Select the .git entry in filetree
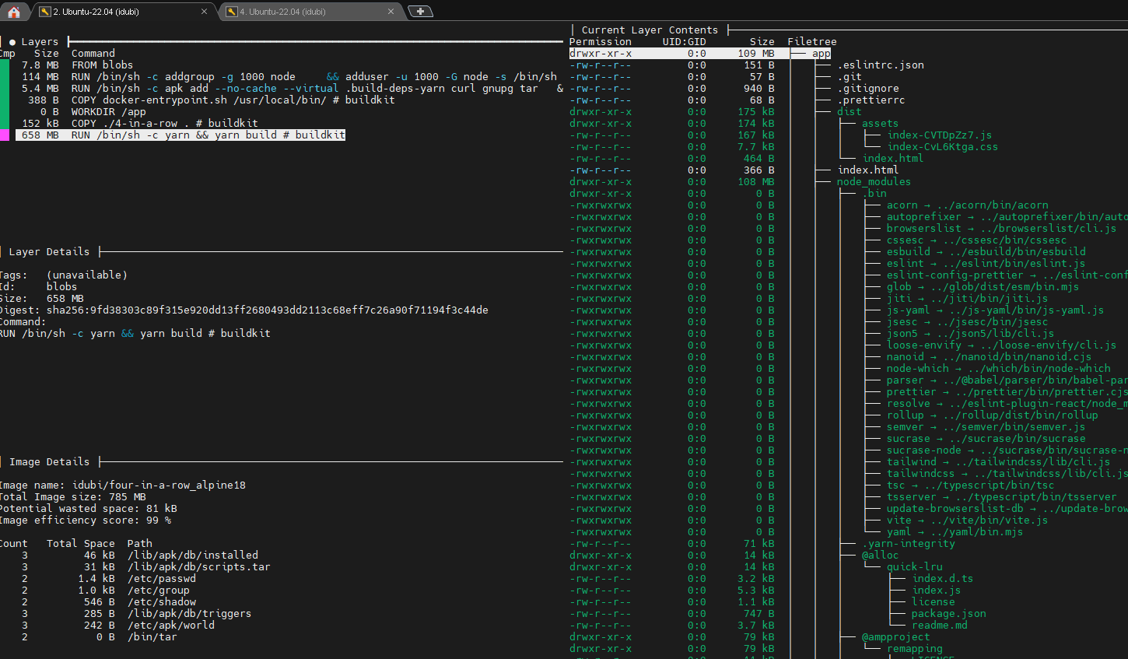Image resolution: width=1128 pixels, height=659 pixels. tap(850, 76)
